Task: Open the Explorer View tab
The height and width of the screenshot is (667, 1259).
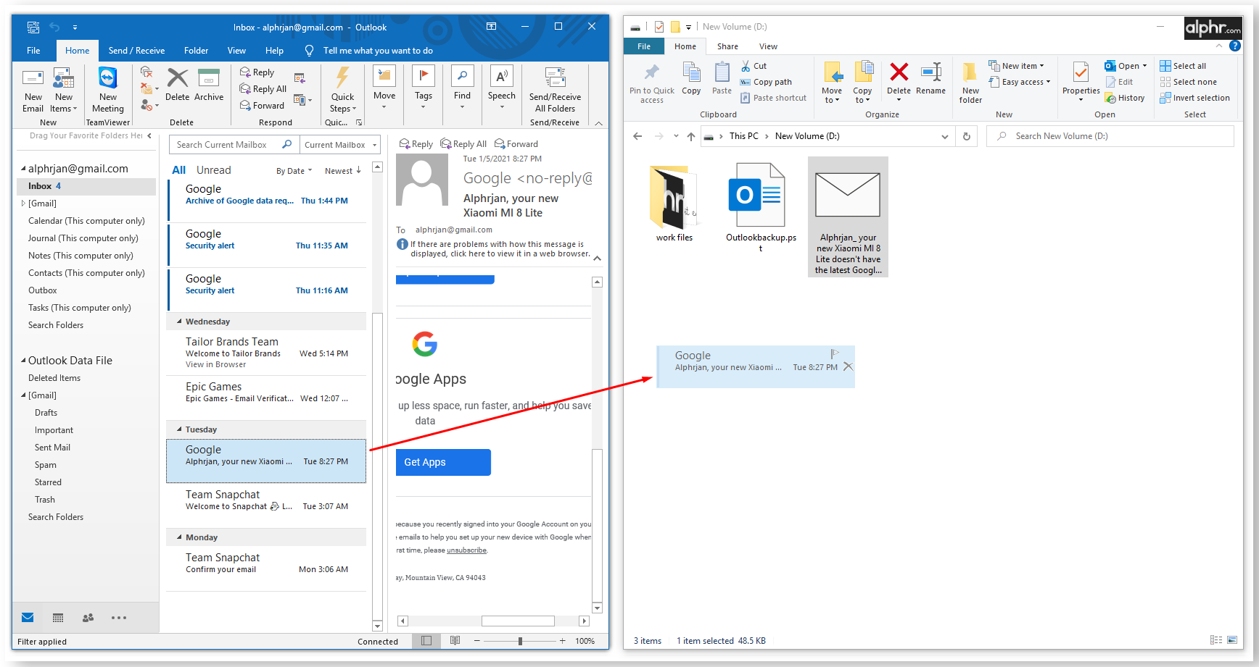Action: (768, 46)
